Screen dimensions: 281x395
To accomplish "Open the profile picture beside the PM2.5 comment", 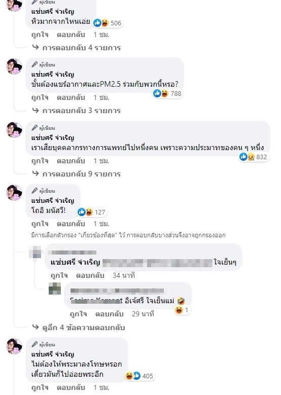I will (14, 66).
